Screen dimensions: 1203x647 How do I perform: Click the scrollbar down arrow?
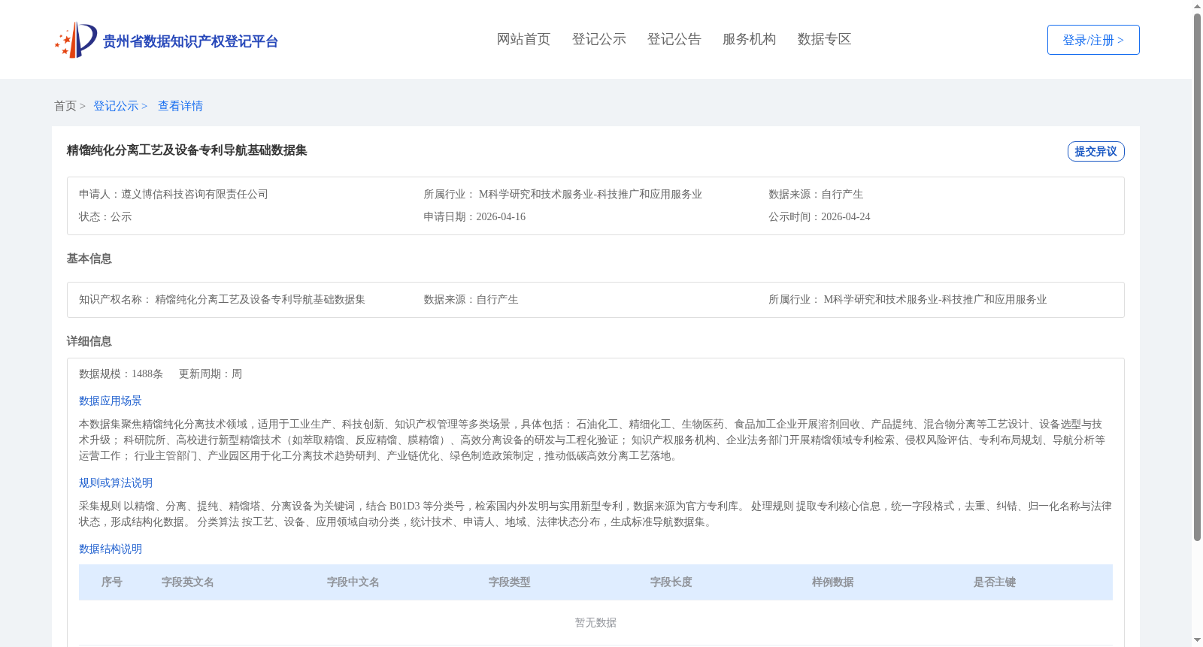coord(1197,640)
